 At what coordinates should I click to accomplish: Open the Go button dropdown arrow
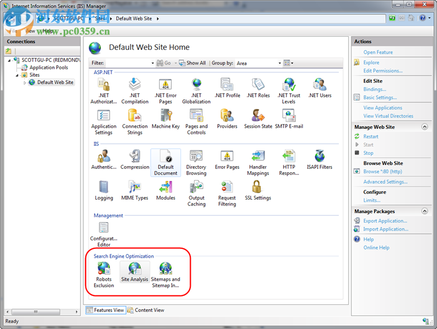[x=175, y=63]
